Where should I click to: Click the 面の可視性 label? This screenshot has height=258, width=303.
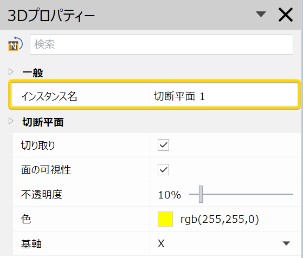coord(46,170)
